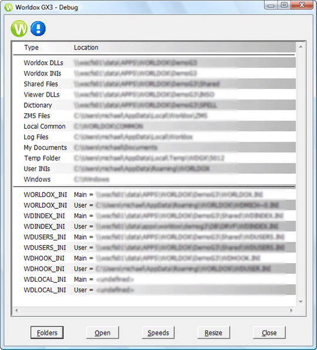317x350 pixels.
Task: Minimize the Debug window
Action: [271, 5]
